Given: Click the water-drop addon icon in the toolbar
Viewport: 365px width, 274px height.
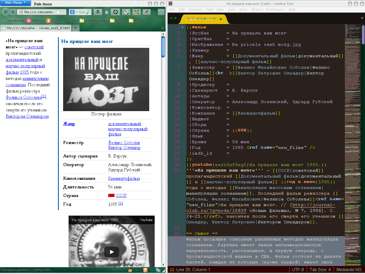Looking at the screenshot, I should pos(106,13).
